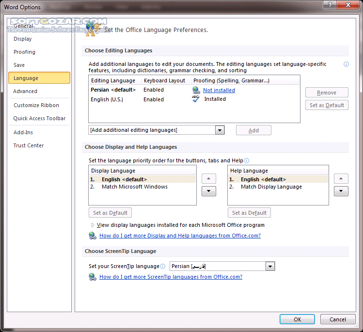This screenshot has width=363, height=332.
Task: Expand View display languages installed section
Action: [x=93, y=225]
